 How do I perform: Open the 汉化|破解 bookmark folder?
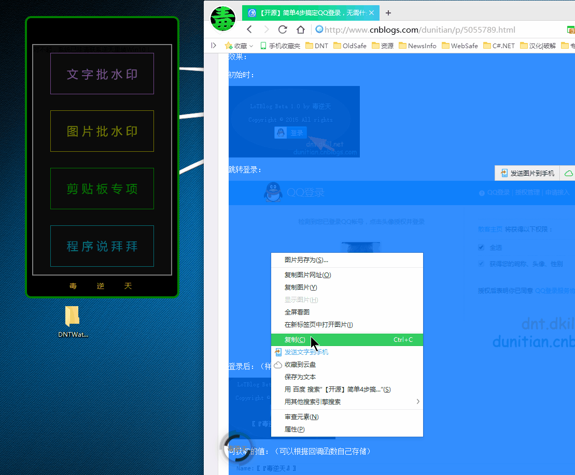(538, 46)
